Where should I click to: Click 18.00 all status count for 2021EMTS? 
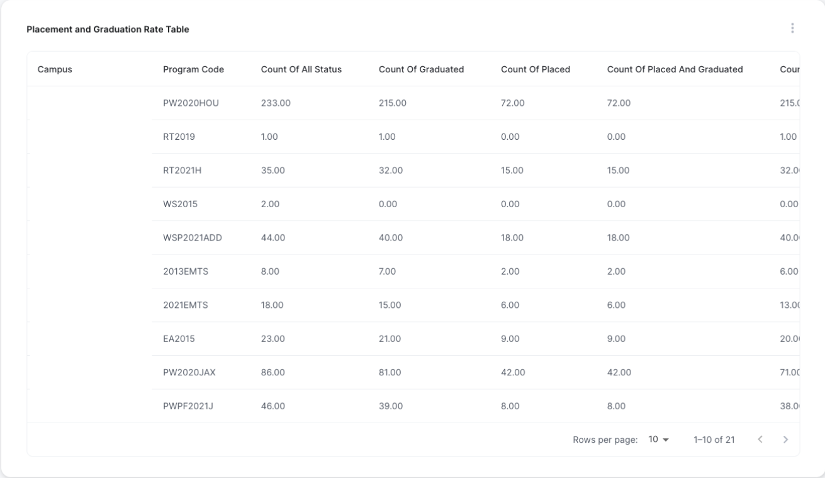[x=272, y=305]
